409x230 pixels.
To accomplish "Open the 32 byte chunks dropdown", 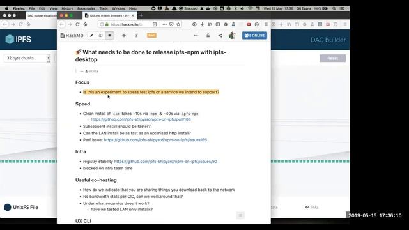I will (x=27, y=58).
